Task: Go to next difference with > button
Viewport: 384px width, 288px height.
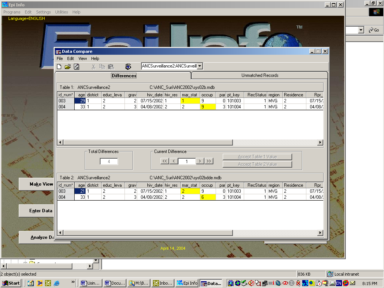Action: (x=200, y=161)
